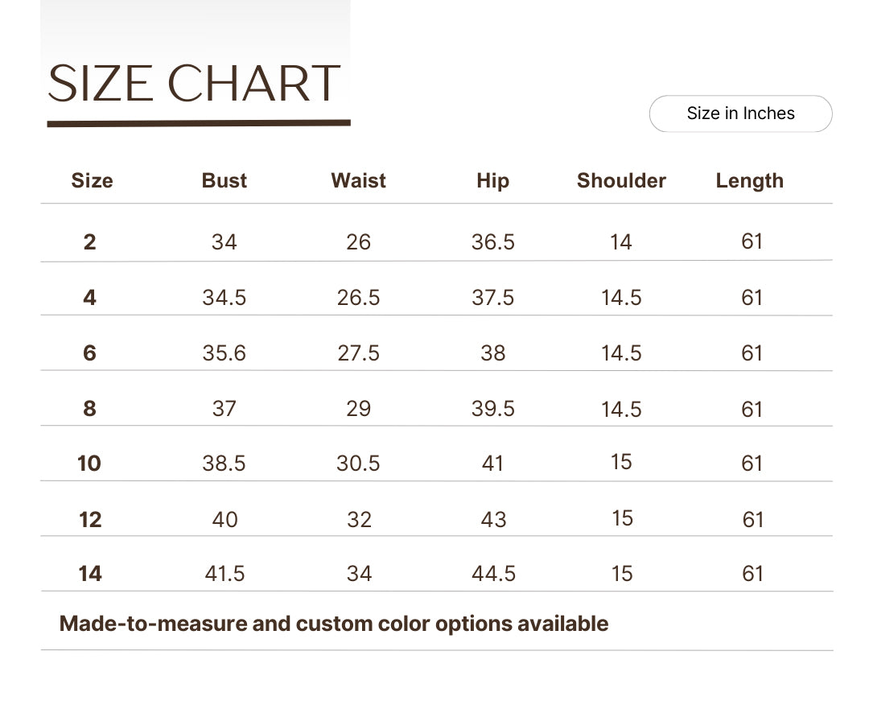Select size 4 row label
The height and width of the screenshot is (709, 869).
click(x=90, y=298)
